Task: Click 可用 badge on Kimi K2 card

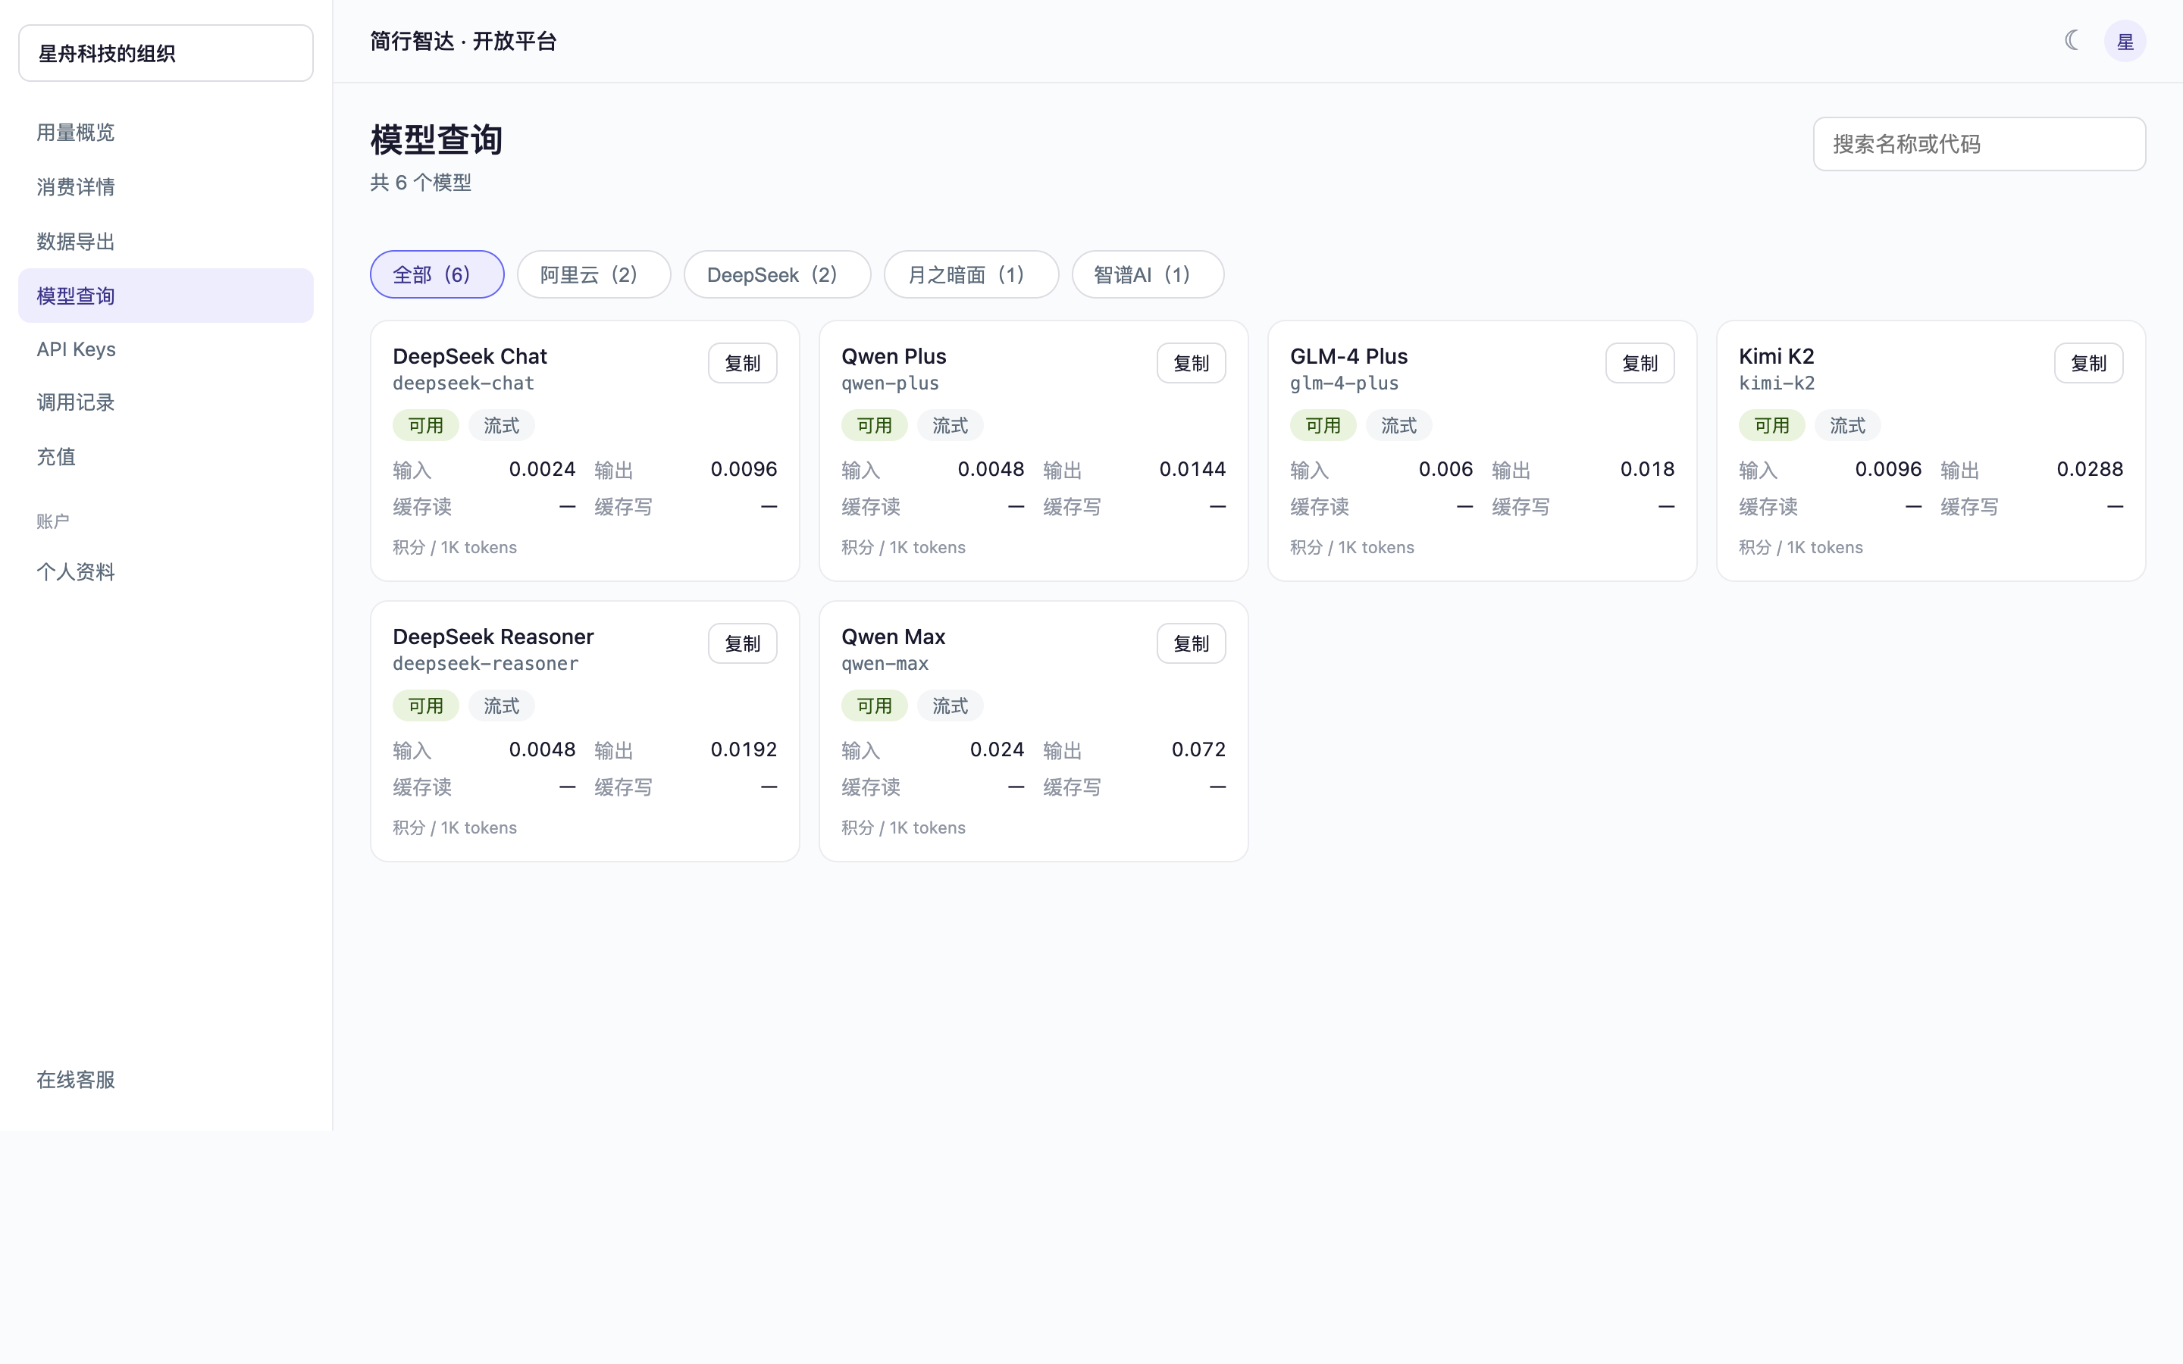Action: point(1771,426)
